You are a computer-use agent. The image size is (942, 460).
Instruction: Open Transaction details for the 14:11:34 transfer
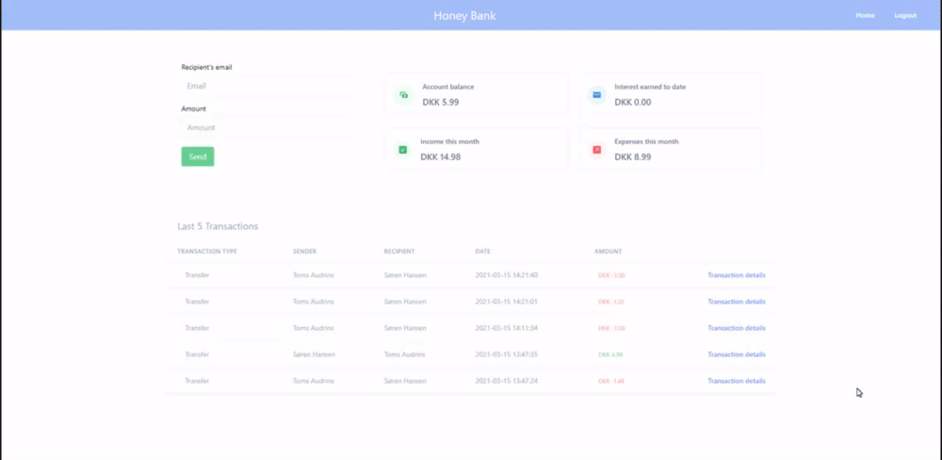click(737, 328)
